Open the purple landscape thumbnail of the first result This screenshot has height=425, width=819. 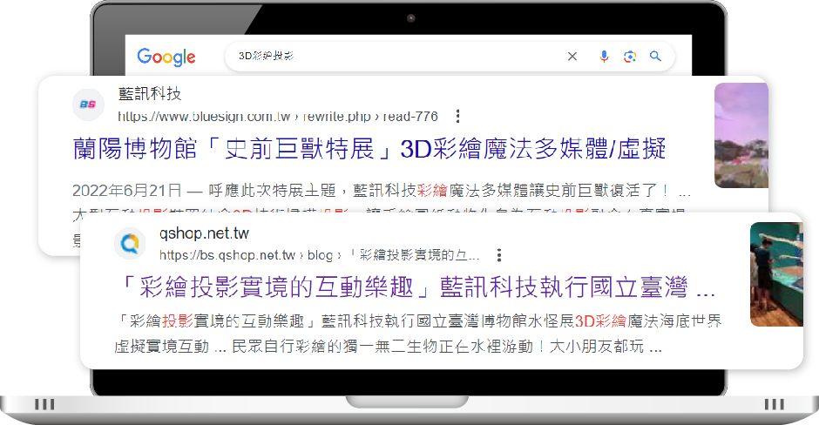pos(741,135)
